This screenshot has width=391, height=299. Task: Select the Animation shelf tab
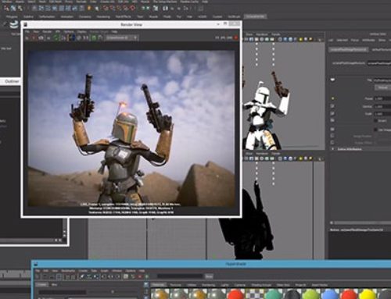67,16
